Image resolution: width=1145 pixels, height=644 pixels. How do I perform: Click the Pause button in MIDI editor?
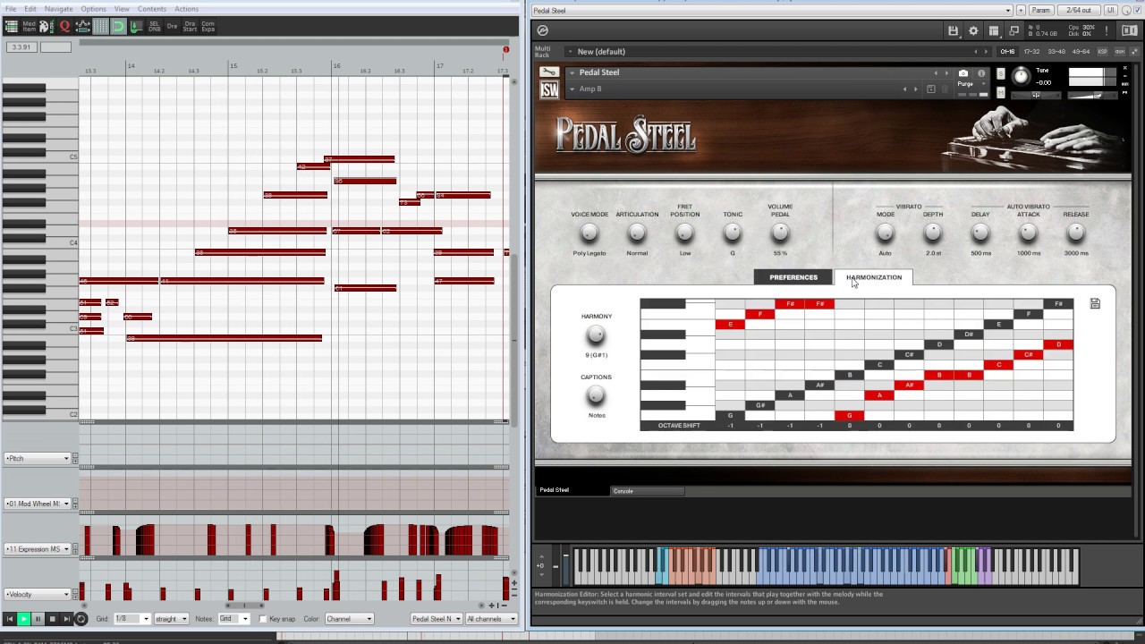38,619
